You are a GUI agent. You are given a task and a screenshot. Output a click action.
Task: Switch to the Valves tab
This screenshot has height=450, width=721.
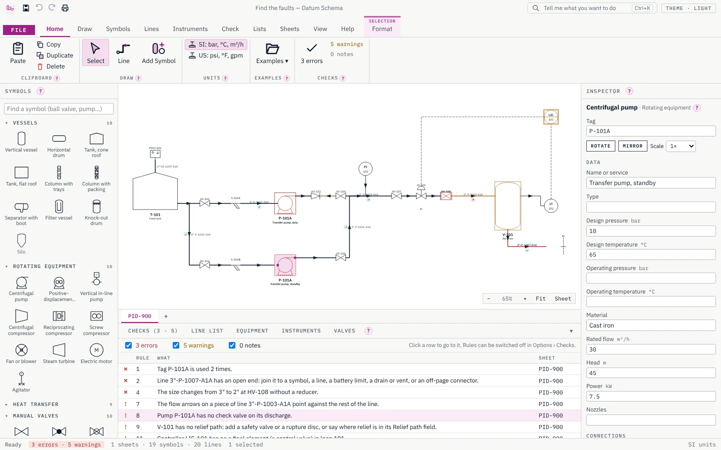click(x=344, y=331)
